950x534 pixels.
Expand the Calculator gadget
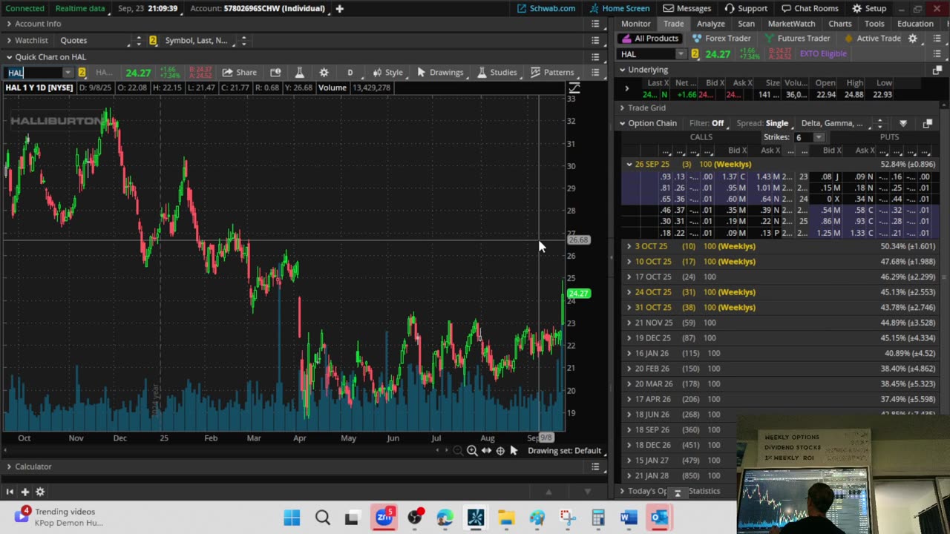pyautogui.click(x=9, y=467)
